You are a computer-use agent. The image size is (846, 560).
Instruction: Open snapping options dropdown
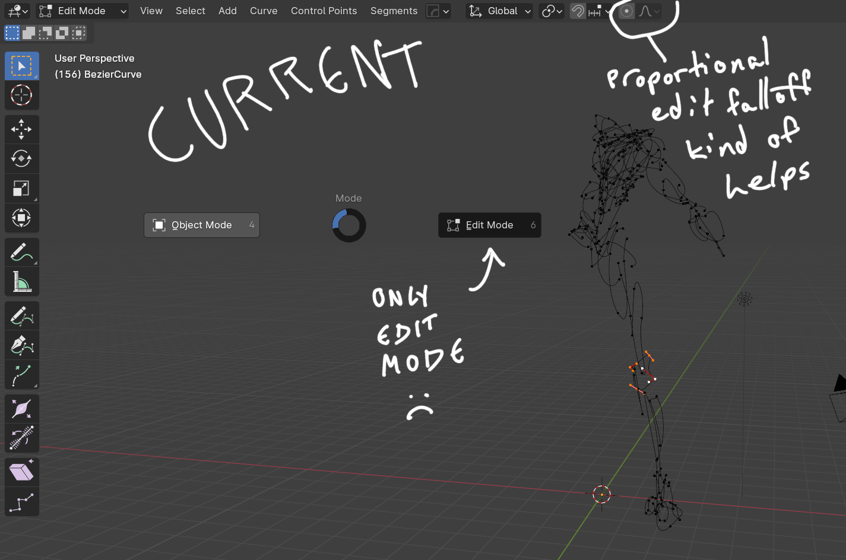599,11
